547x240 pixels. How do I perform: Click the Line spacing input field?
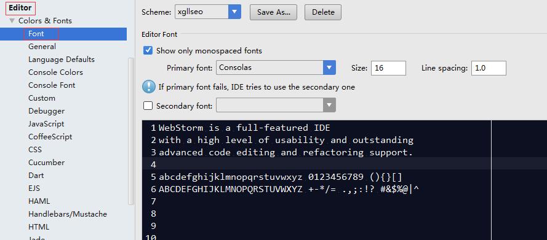click(x=489, y=68)
